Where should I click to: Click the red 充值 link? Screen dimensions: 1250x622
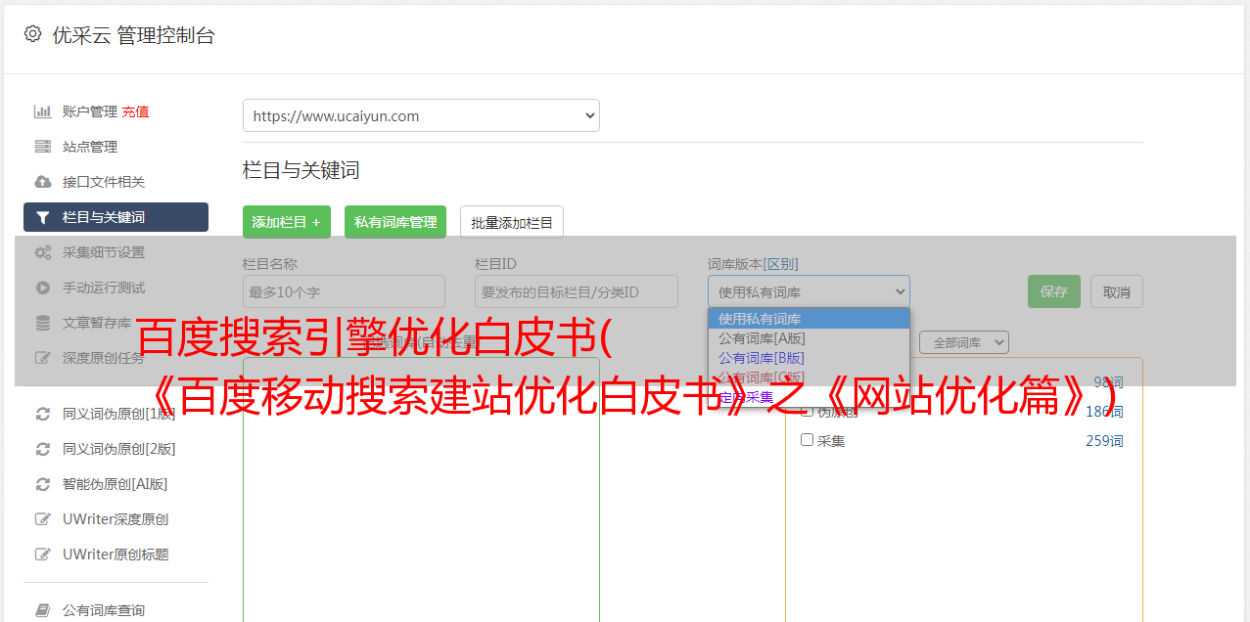(x=136, y=111)
